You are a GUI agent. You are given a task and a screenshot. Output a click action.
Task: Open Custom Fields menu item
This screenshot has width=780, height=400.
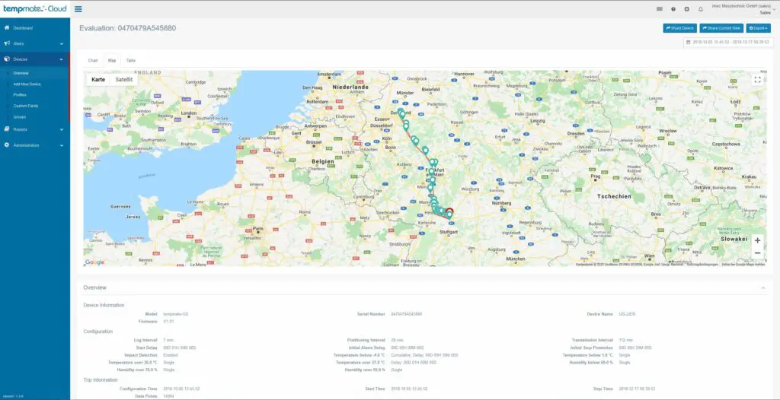click(25, 106)
